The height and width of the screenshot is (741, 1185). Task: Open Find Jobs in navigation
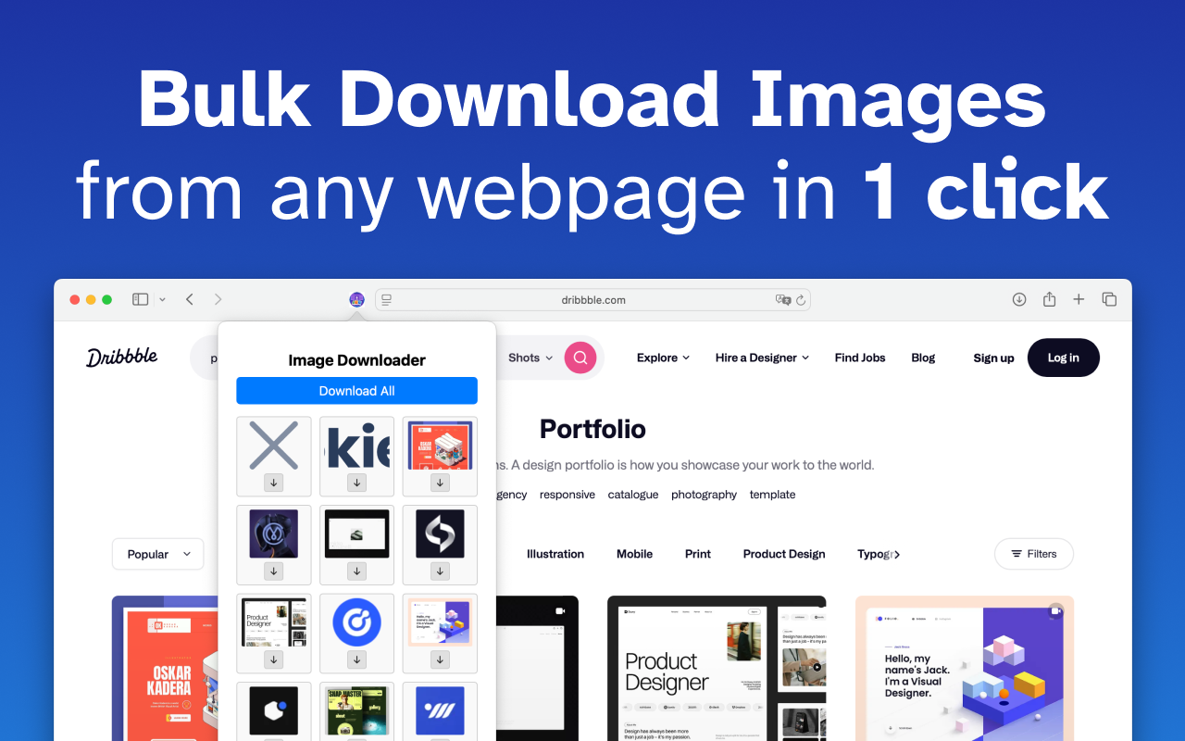pos(860,358)
